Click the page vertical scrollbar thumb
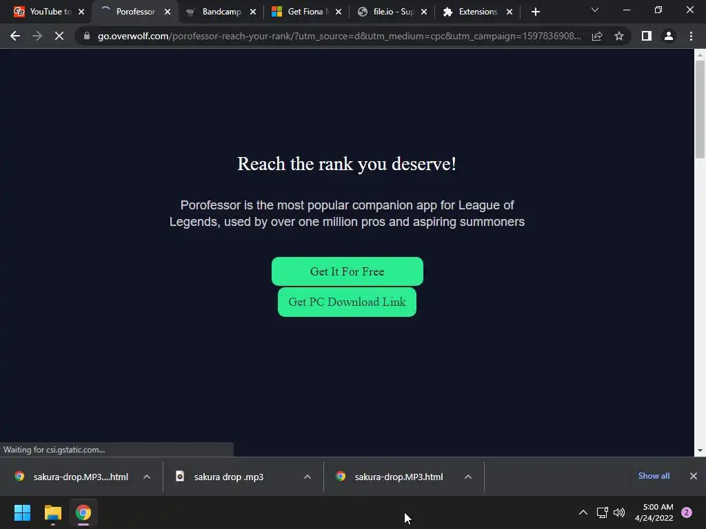Image resolution: width=706 pixels, height=529 pixels. coord(700,110)
